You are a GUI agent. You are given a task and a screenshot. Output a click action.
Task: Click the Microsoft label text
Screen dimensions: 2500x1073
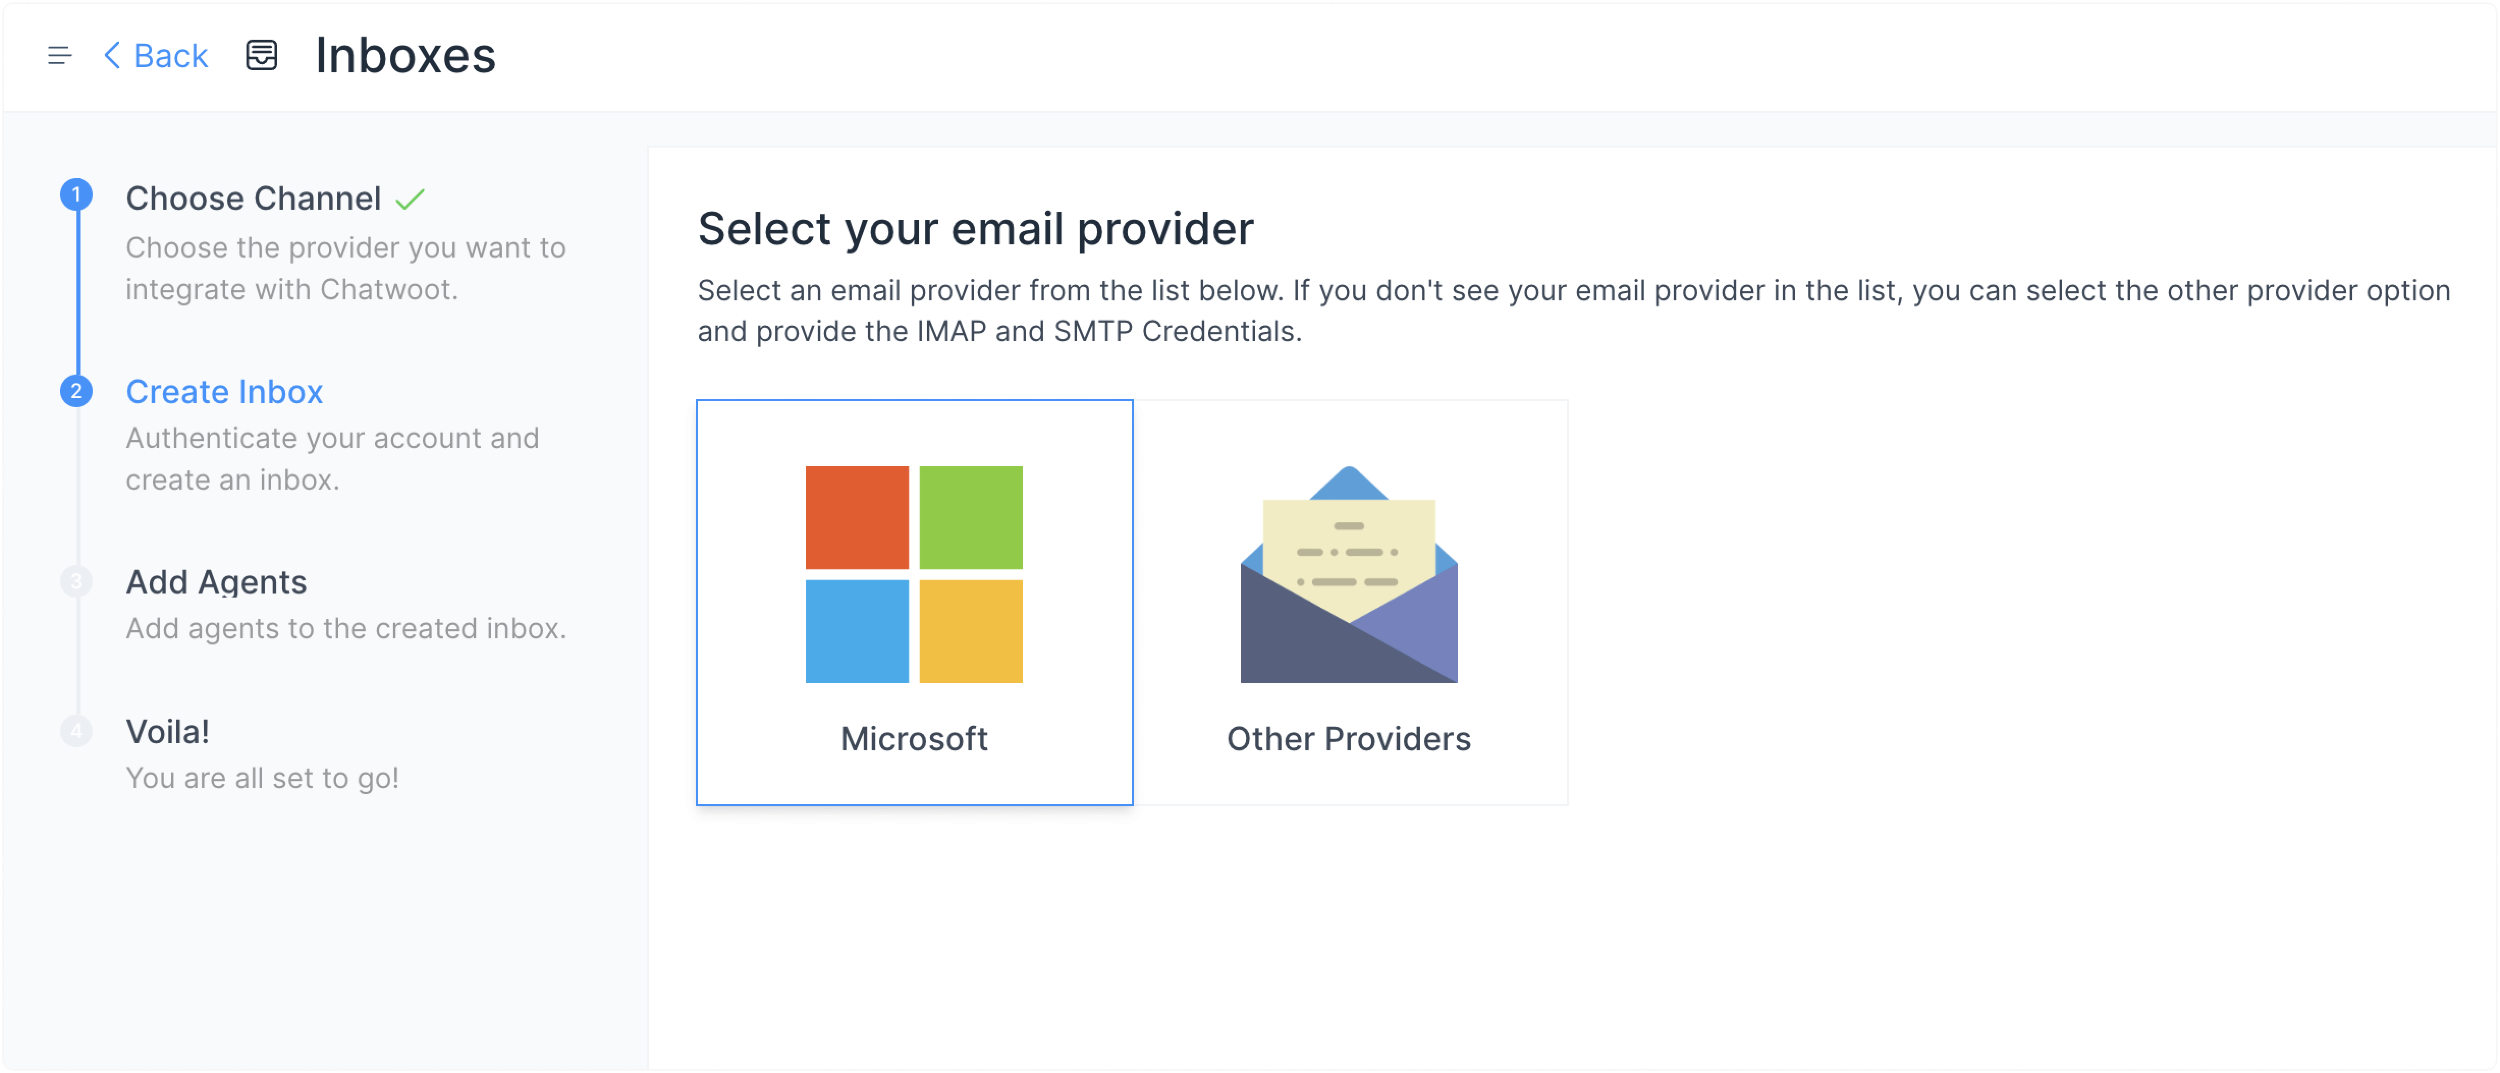click(913, 739)
